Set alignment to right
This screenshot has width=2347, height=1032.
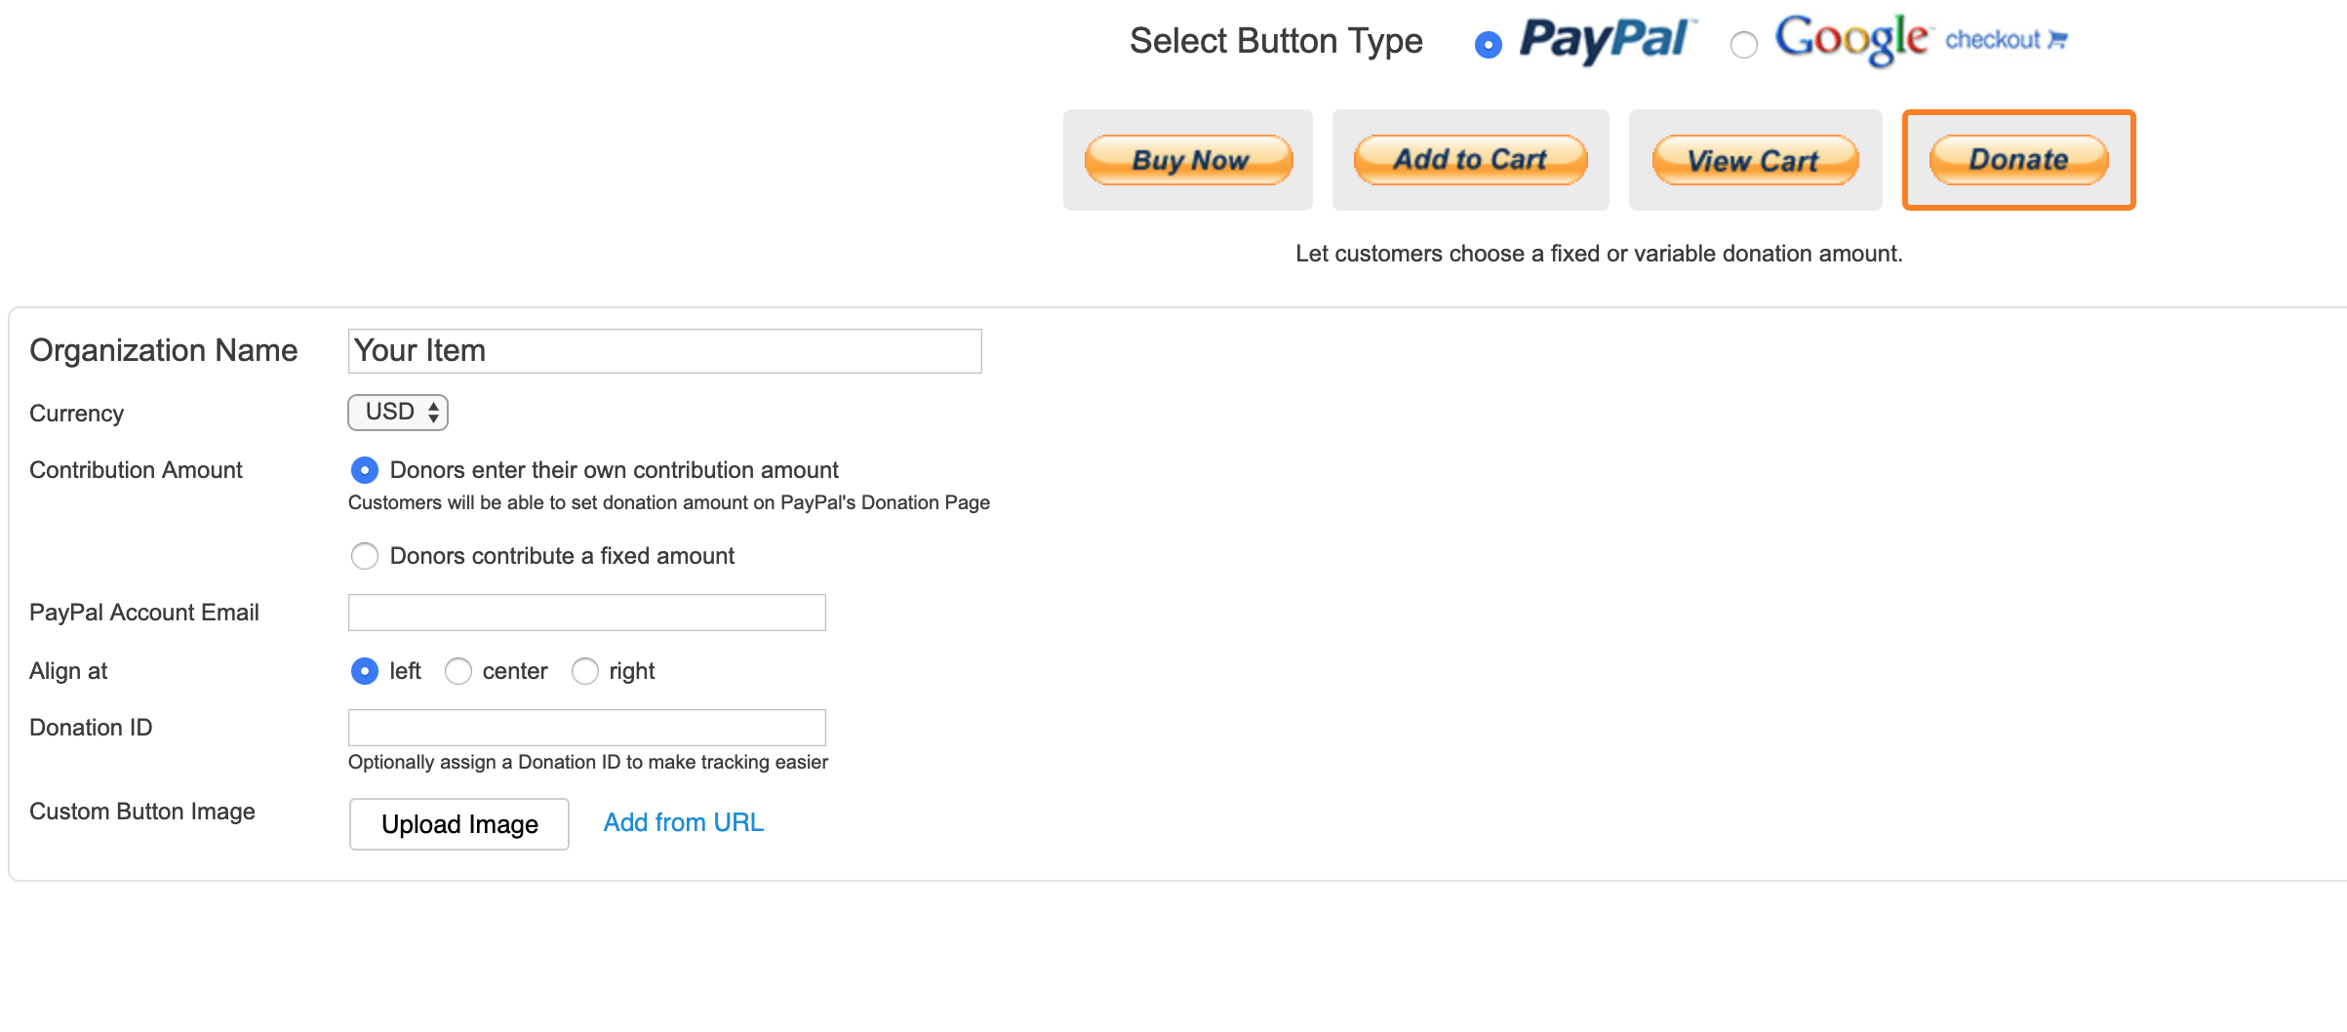pos(585,671)
